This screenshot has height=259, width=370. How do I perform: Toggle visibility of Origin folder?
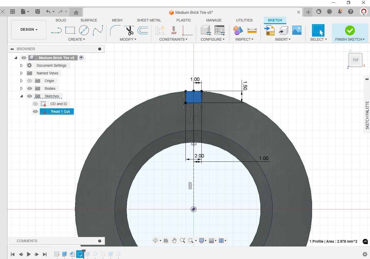point(30,81)
